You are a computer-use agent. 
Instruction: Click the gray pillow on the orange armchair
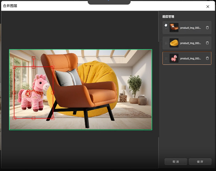point(68,77)
